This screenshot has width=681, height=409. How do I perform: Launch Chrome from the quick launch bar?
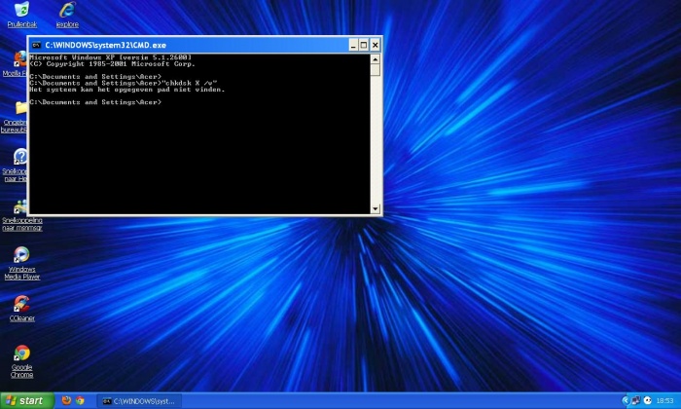80,400
